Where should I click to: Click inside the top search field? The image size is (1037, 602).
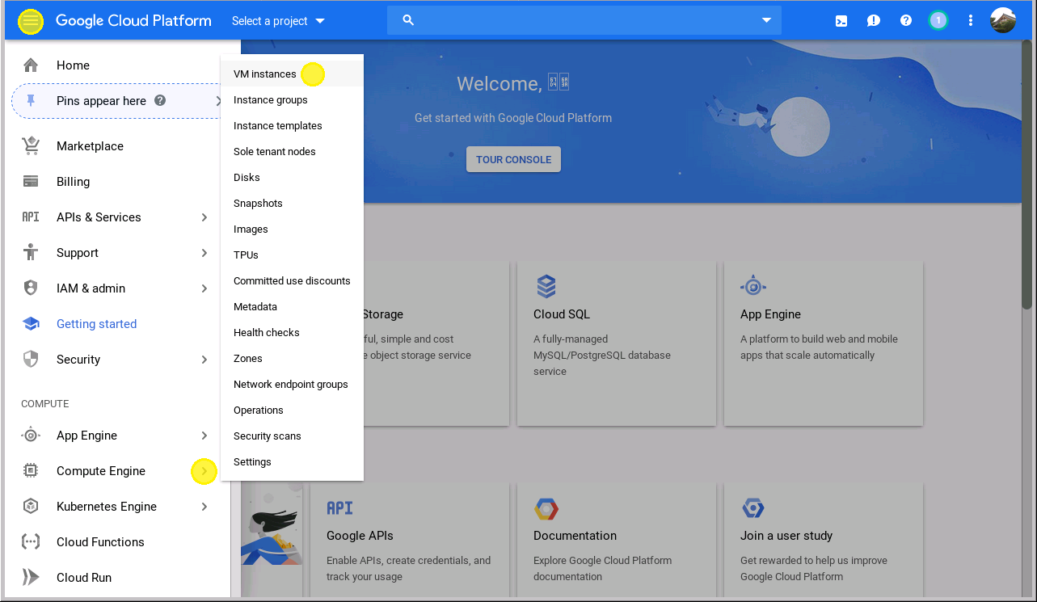click(584, 20)
